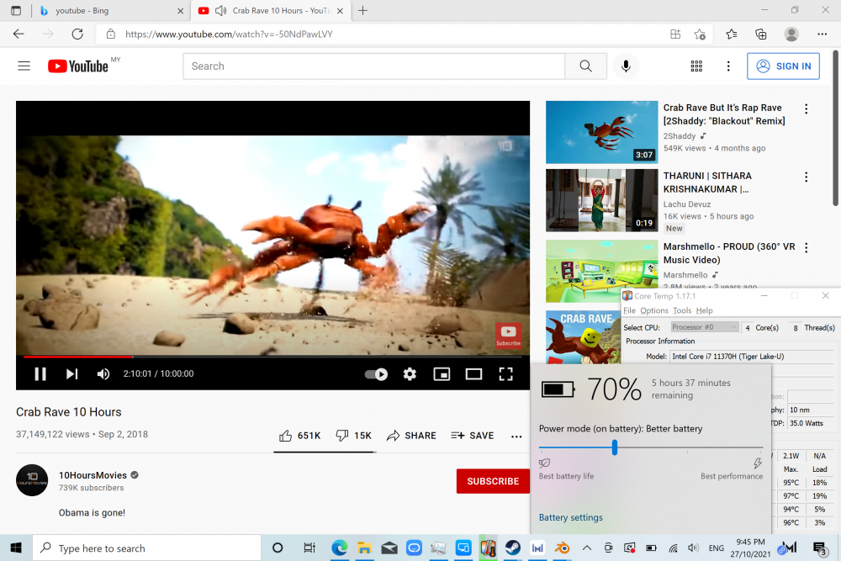This screenshot has height=561, width=841.
Task: Search with your voice microphone
Action: click(626, 66)
